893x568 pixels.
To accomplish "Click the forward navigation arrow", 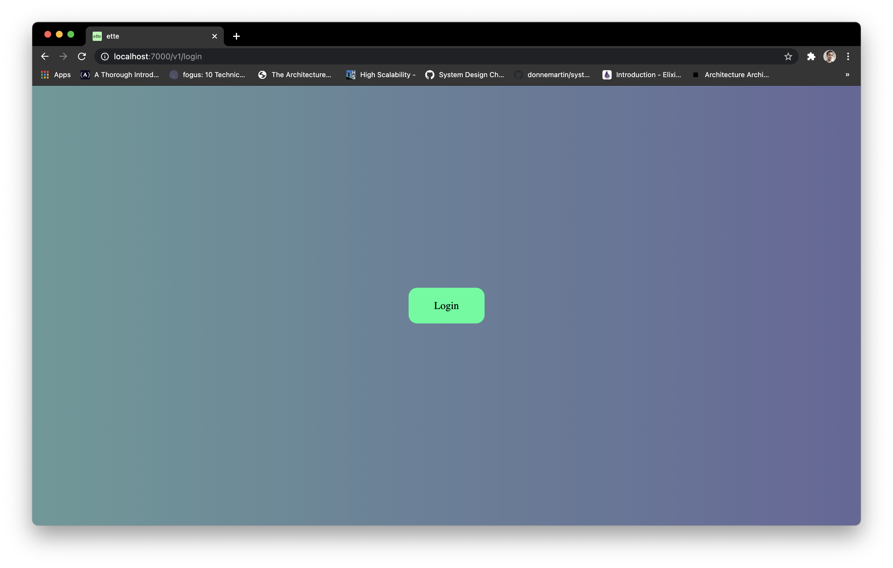I will click(63, 56).
